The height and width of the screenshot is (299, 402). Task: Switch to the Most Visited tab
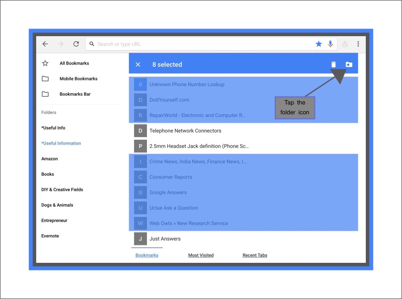pyautogui.click(x=201, y=255)
